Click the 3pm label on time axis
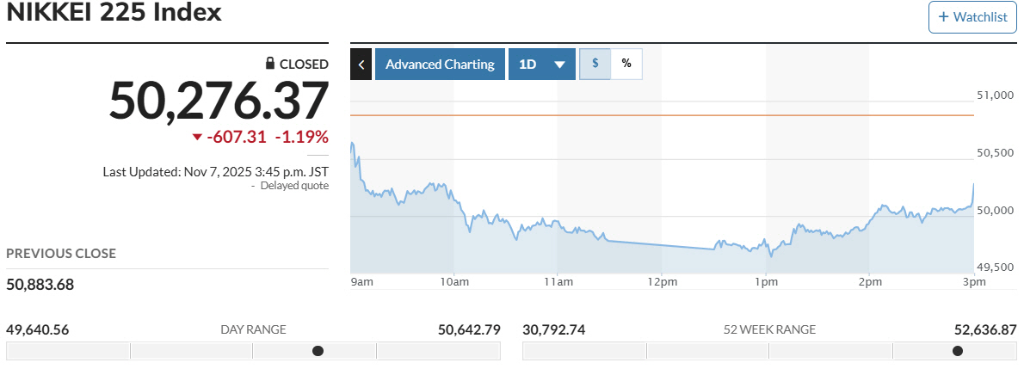Image resolution: width=1024 pixels, height=369 pixels. tap(973, 281)
